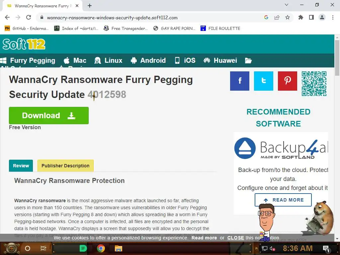
Task: Click CLOSE in the cookie notice
Action: 235,238
